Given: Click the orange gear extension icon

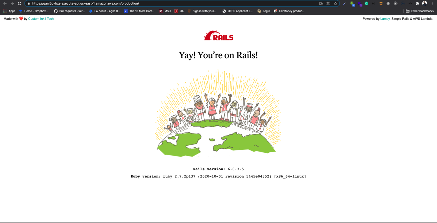Looking at the screenshot, I should click(x=381, y=3).
